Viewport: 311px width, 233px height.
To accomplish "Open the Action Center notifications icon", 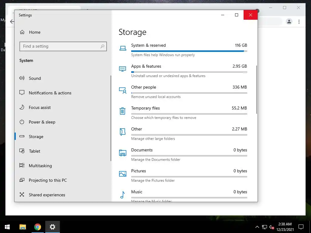I will pos(301,227).
